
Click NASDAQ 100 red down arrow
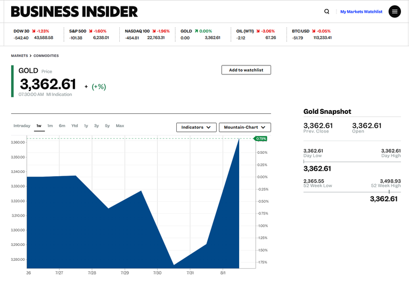point(154,31)
